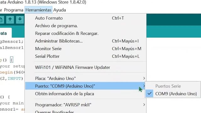201x113 pixels.
Task: Choose Archivo de programa entry
Action: pos(86,26)
